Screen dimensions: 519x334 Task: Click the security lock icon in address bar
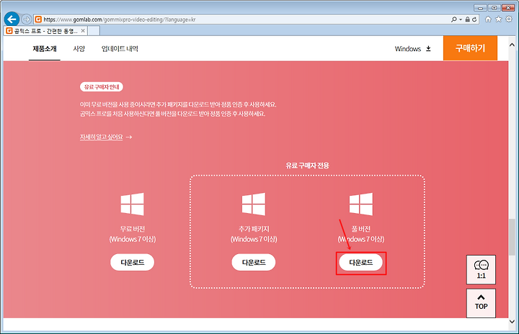pos(467,19)
